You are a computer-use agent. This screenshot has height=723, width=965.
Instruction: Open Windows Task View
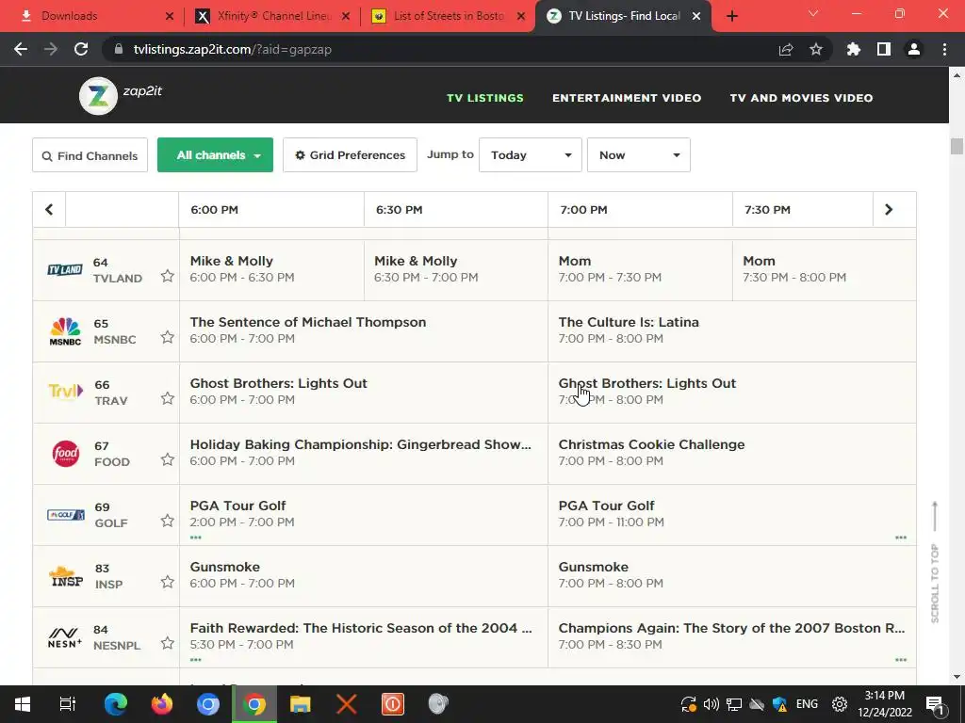click(x=68, y=704)
